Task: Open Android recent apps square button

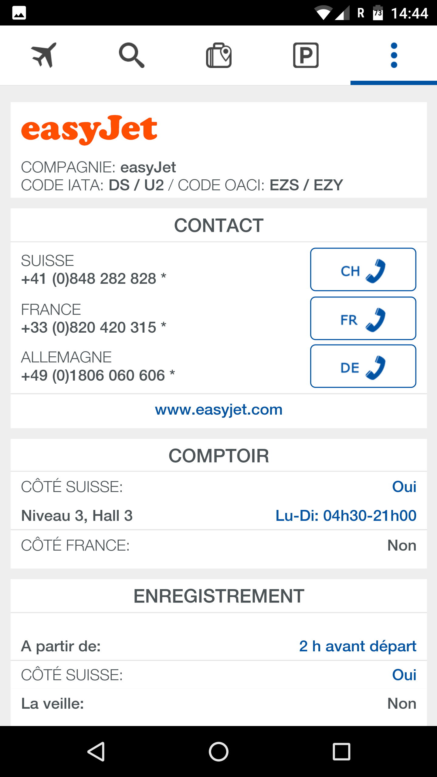Action: (x=341, y=752)
